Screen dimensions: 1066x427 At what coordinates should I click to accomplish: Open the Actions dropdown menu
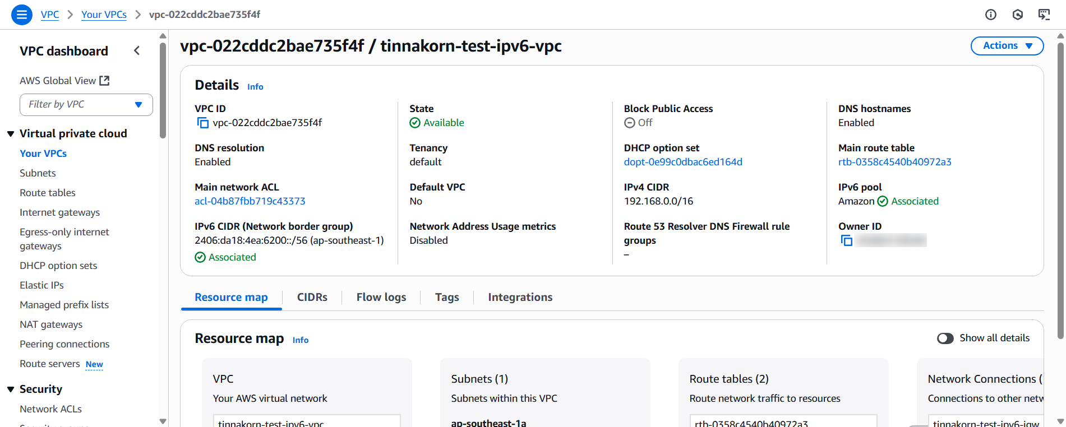coord(1007,46)
